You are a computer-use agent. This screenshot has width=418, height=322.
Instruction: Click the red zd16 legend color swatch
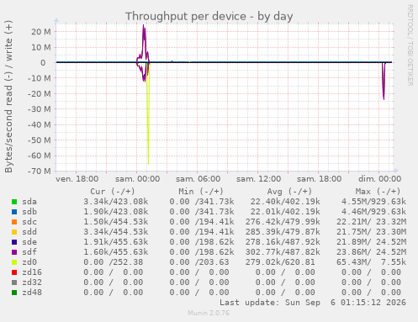(14, 272)
